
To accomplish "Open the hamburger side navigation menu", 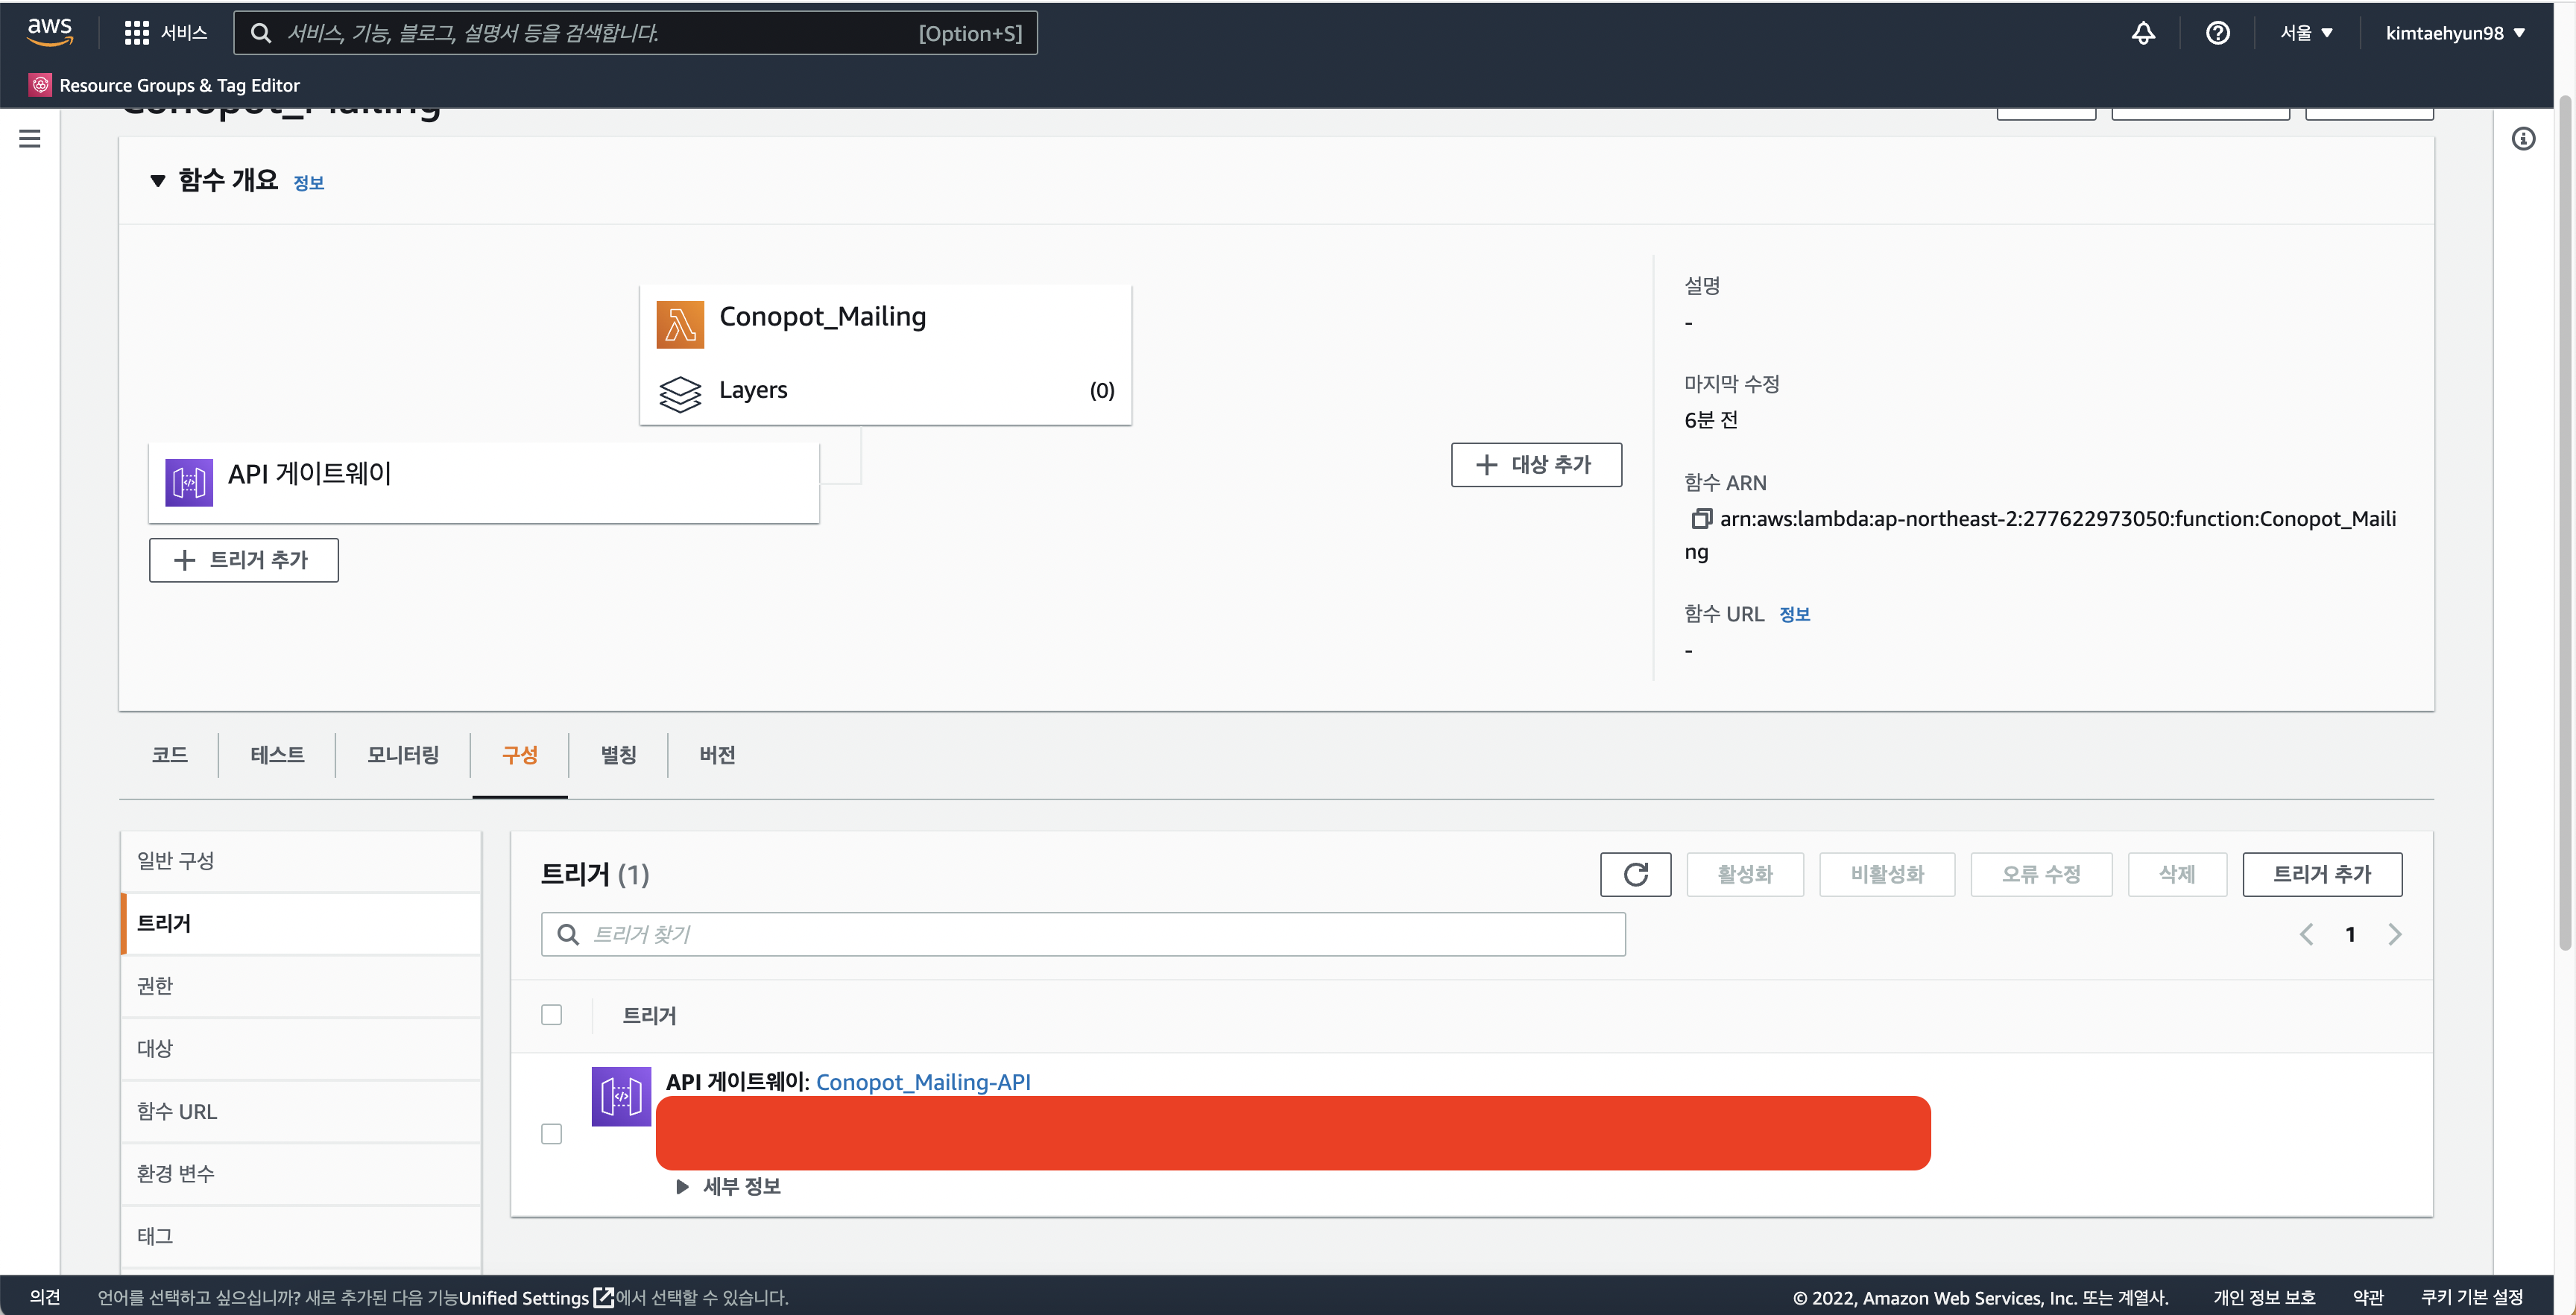I will (x=30, y=139).
